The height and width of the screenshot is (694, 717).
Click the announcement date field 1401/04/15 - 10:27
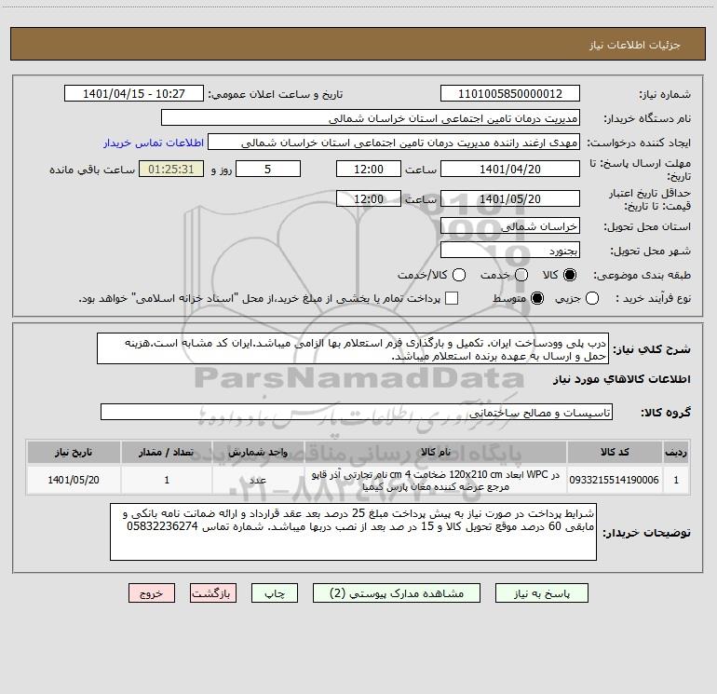134,94
